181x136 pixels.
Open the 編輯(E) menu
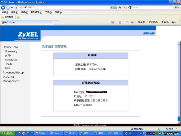point(14,12)
